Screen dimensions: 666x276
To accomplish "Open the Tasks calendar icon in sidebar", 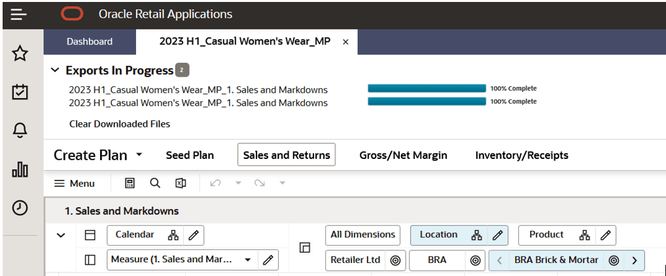I will point(20,92).
